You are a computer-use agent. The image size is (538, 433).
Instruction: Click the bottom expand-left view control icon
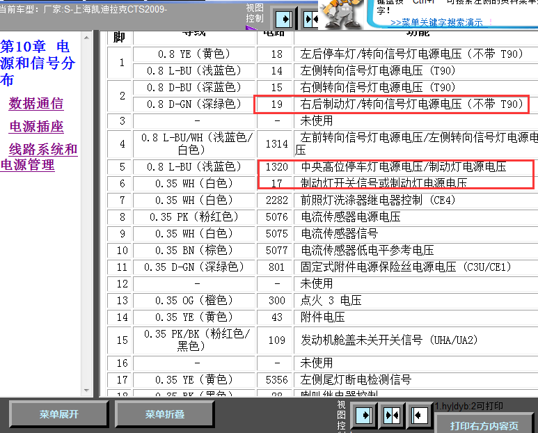pyautogui.click(x=418, y=415)
